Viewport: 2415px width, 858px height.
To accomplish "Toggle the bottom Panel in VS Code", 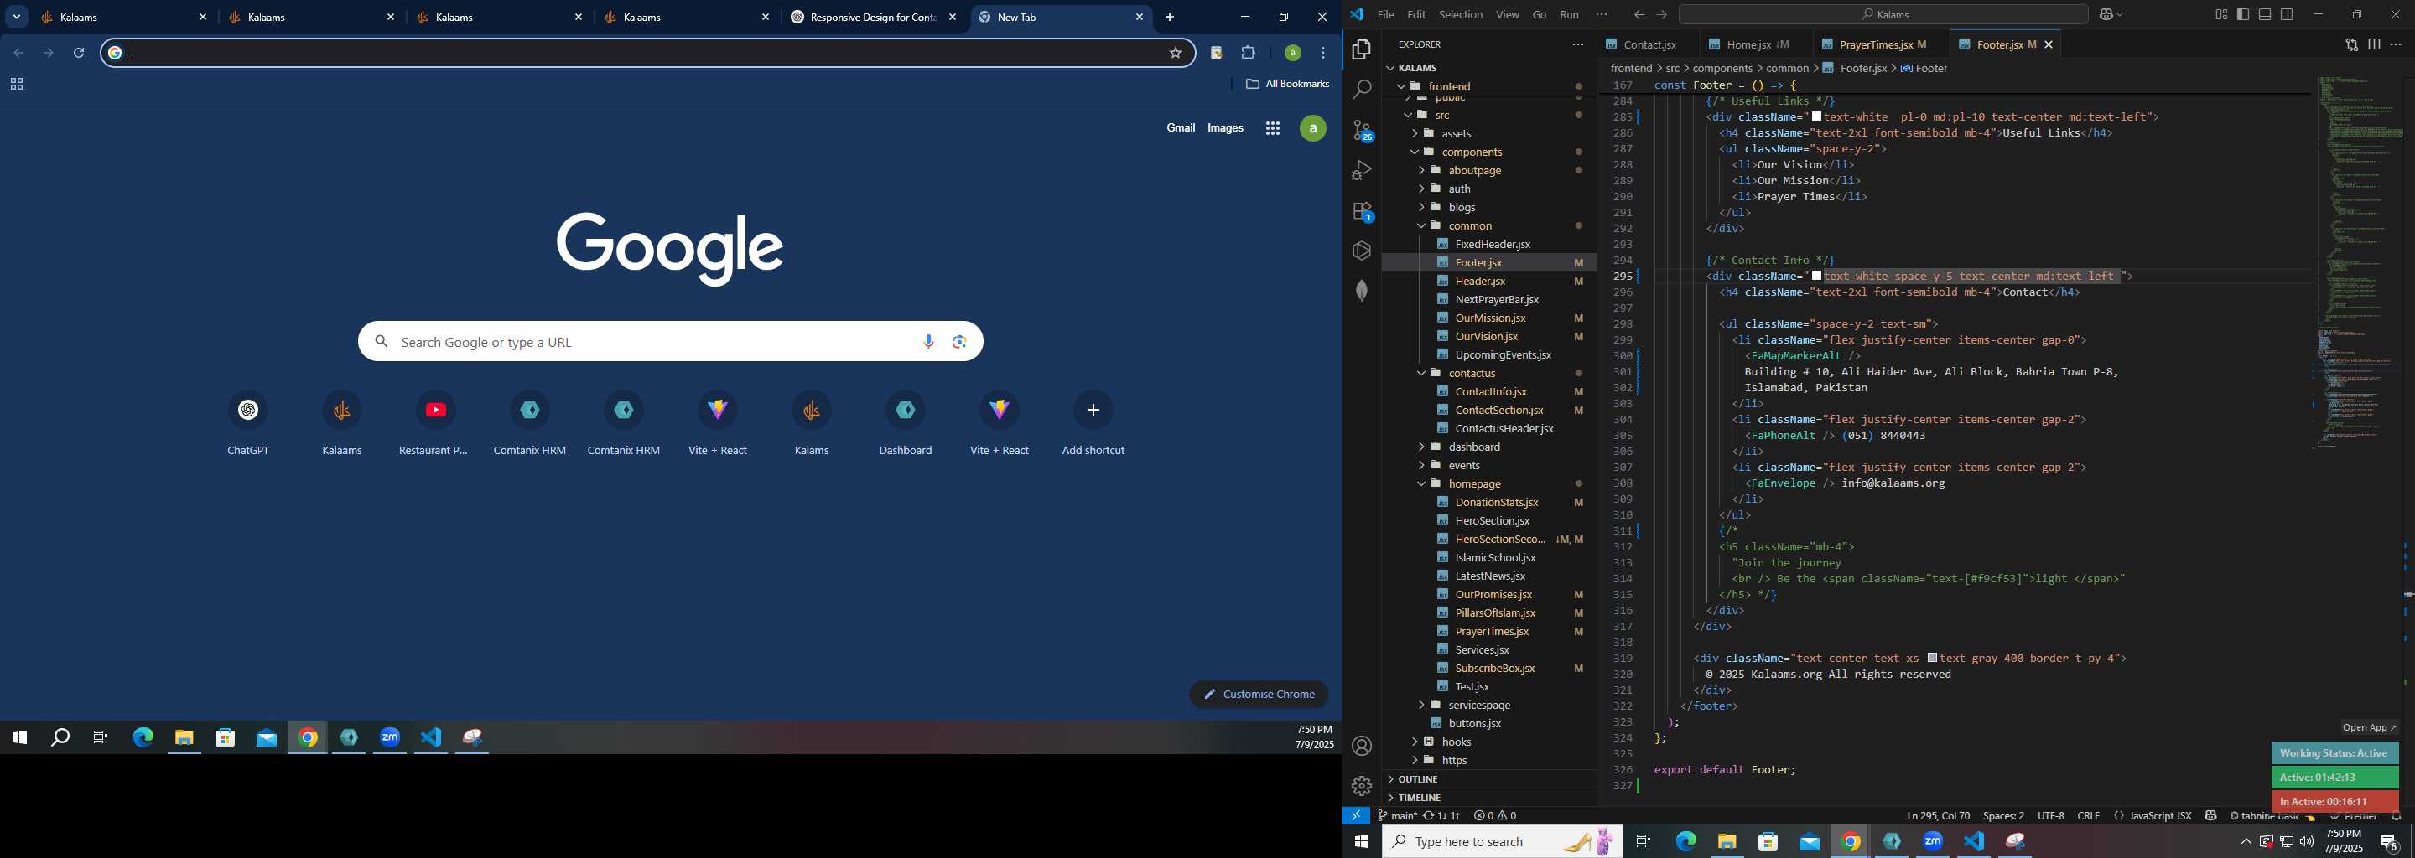I will coord(2265,15).
